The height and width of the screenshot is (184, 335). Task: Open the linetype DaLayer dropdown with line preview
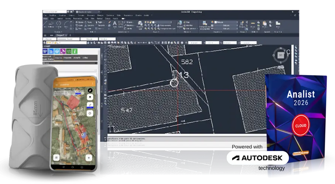(68, 39)
